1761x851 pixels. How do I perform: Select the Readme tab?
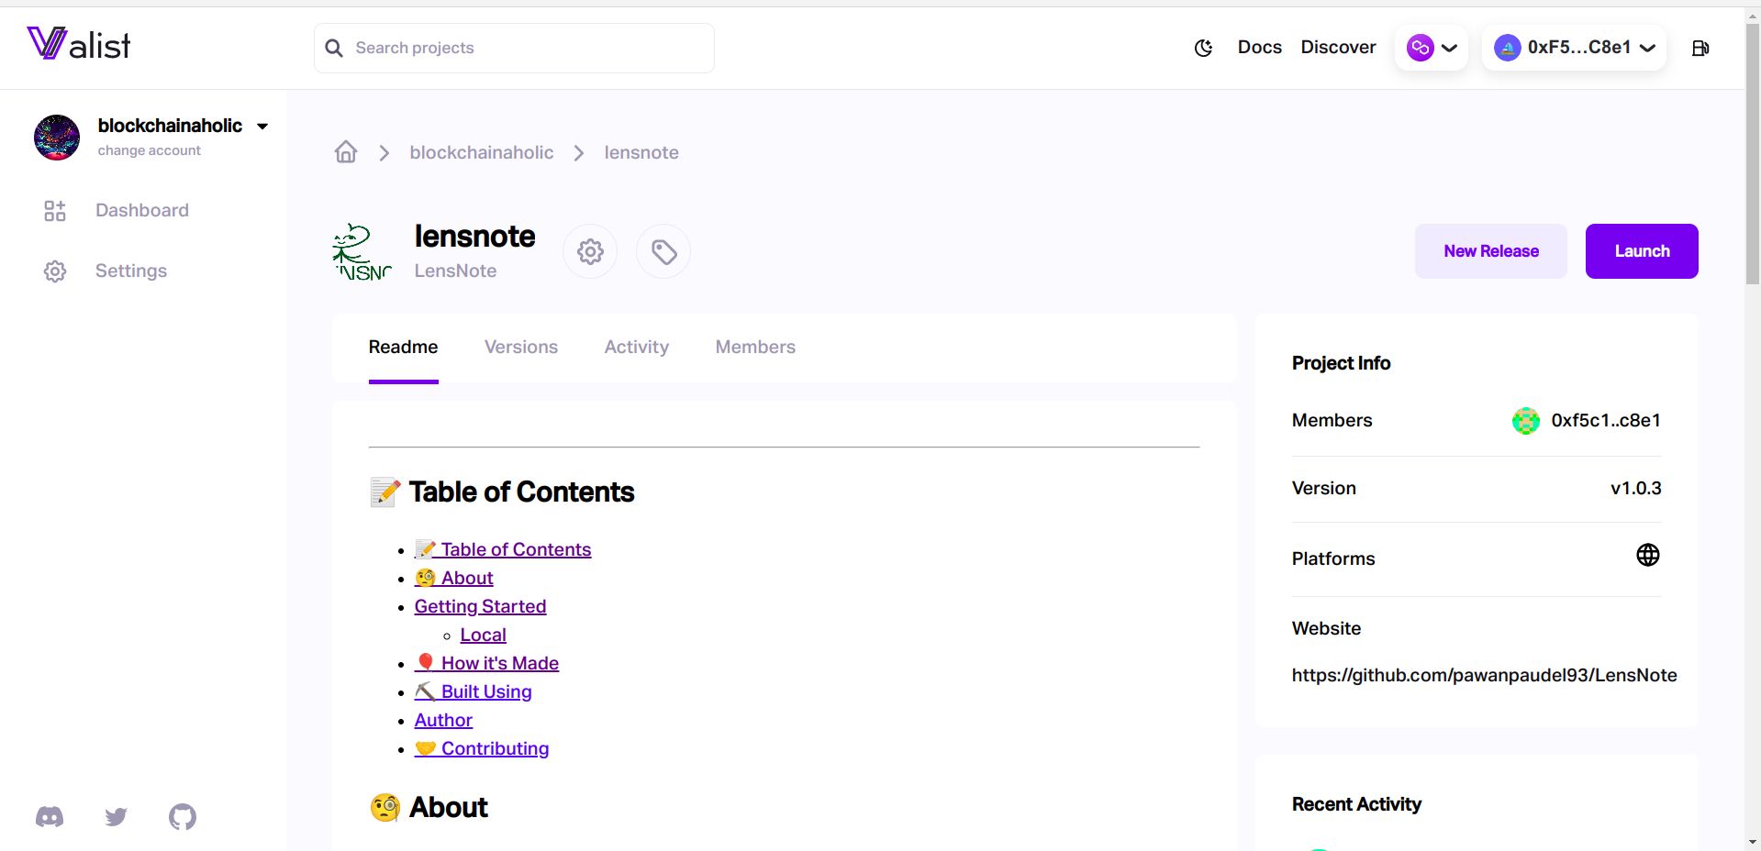[x=404, y=348]
